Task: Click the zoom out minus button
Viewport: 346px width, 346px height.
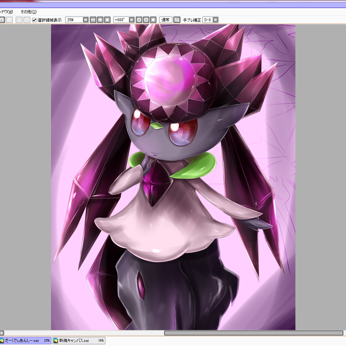Action: point(93,20)
